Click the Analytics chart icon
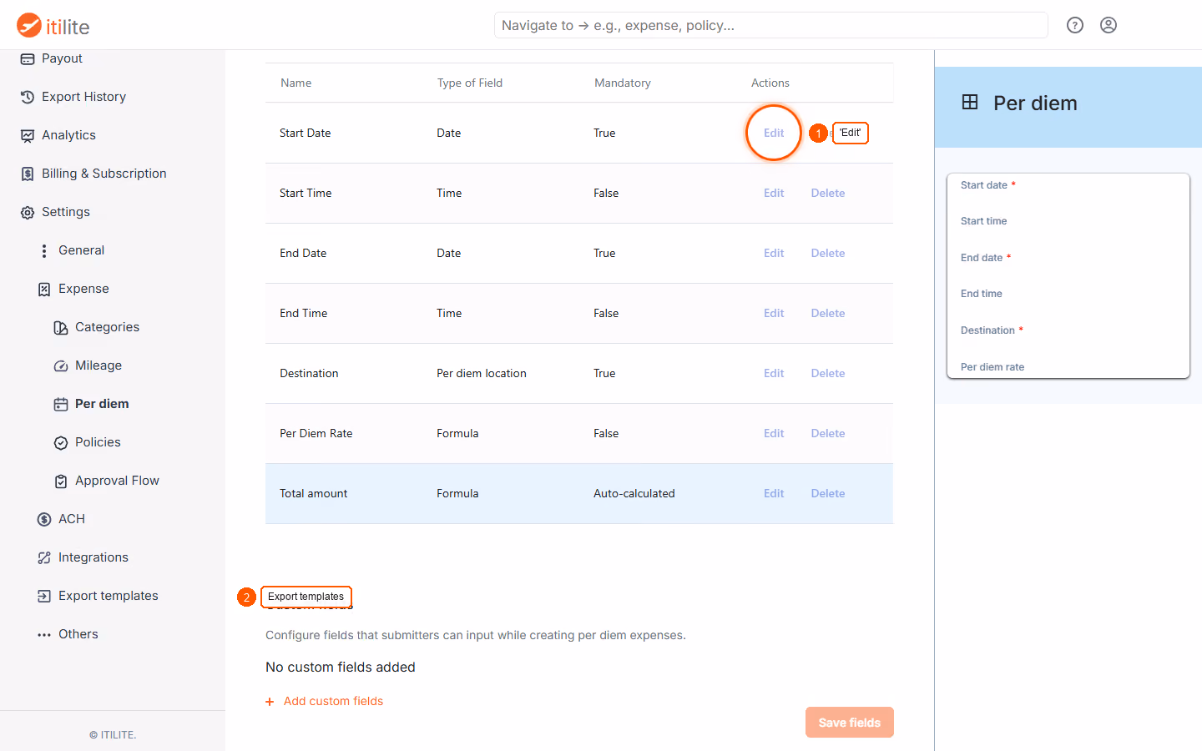Image resolution: width=1202 pixels, height=751 pixels. [28, 135]
